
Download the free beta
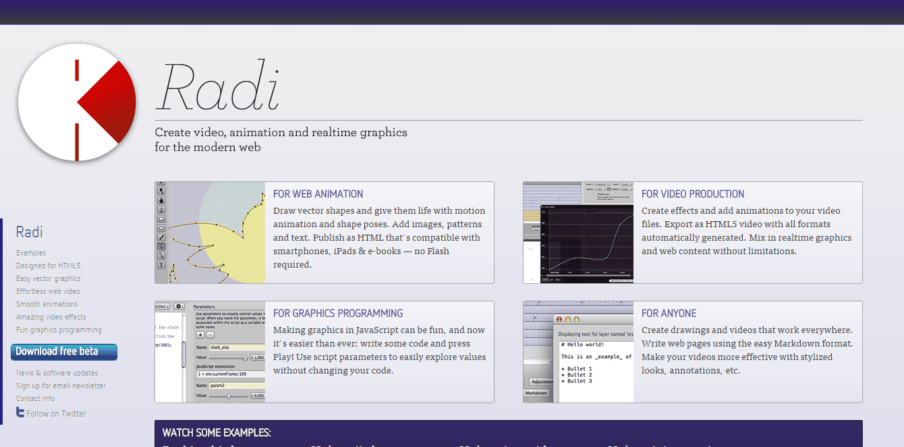(x=64, y=352)
